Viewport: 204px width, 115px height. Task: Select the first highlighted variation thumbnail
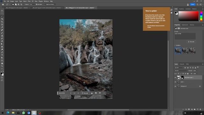point(178,50)
